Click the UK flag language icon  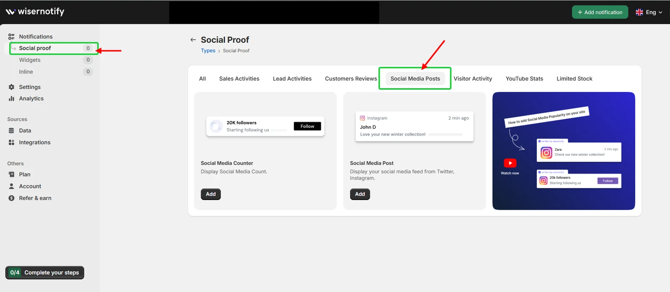tap(639, 12)
